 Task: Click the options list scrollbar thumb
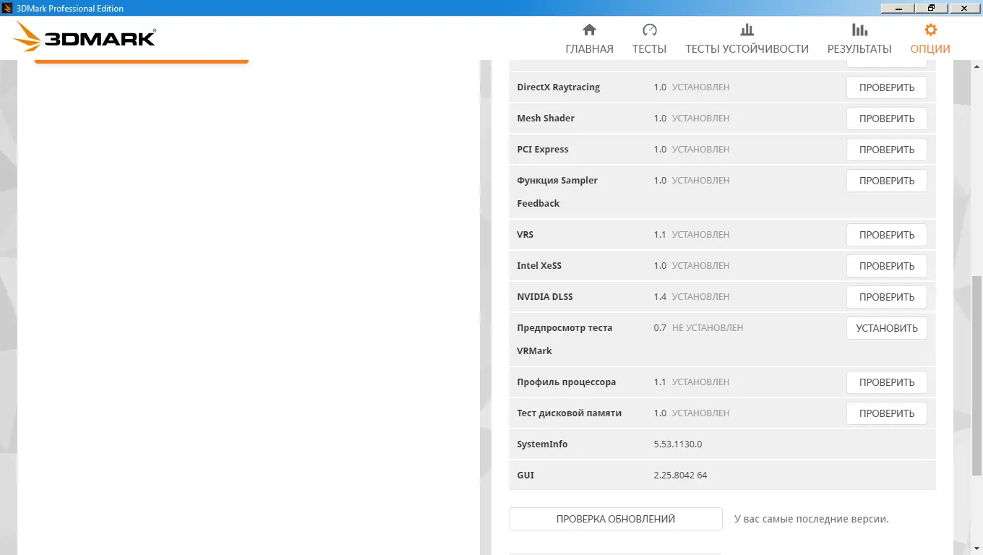[x=977, y=375]
